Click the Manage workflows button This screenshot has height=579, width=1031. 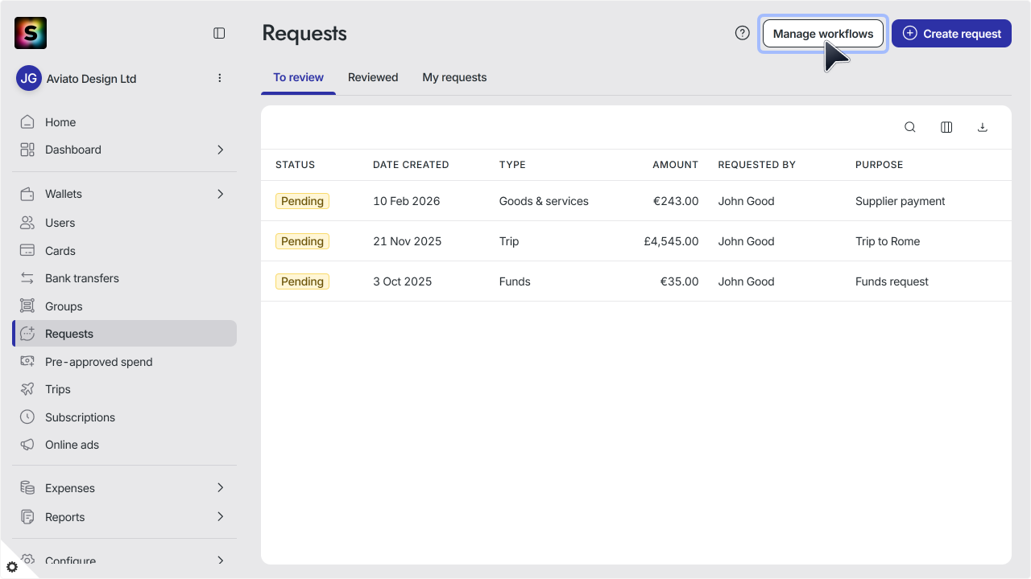823,34
